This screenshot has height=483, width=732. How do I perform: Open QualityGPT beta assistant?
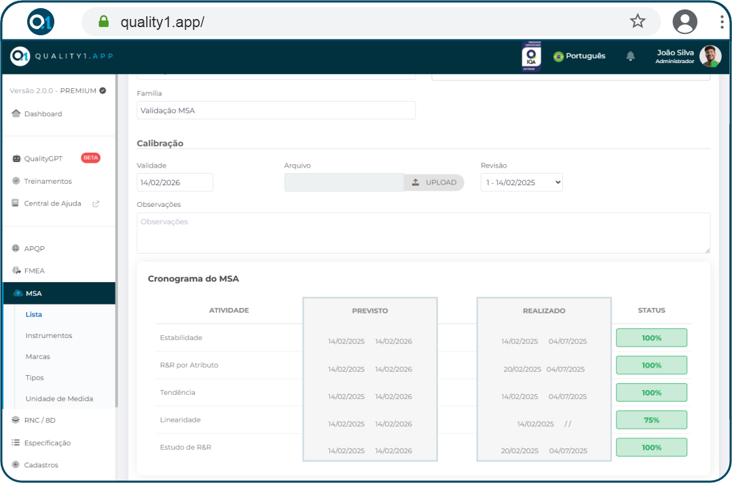43,158
